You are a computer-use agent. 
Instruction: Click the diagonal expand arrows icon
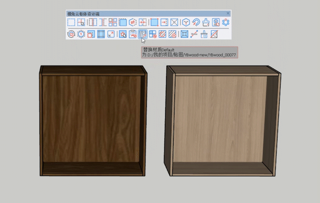click(111, 34)
